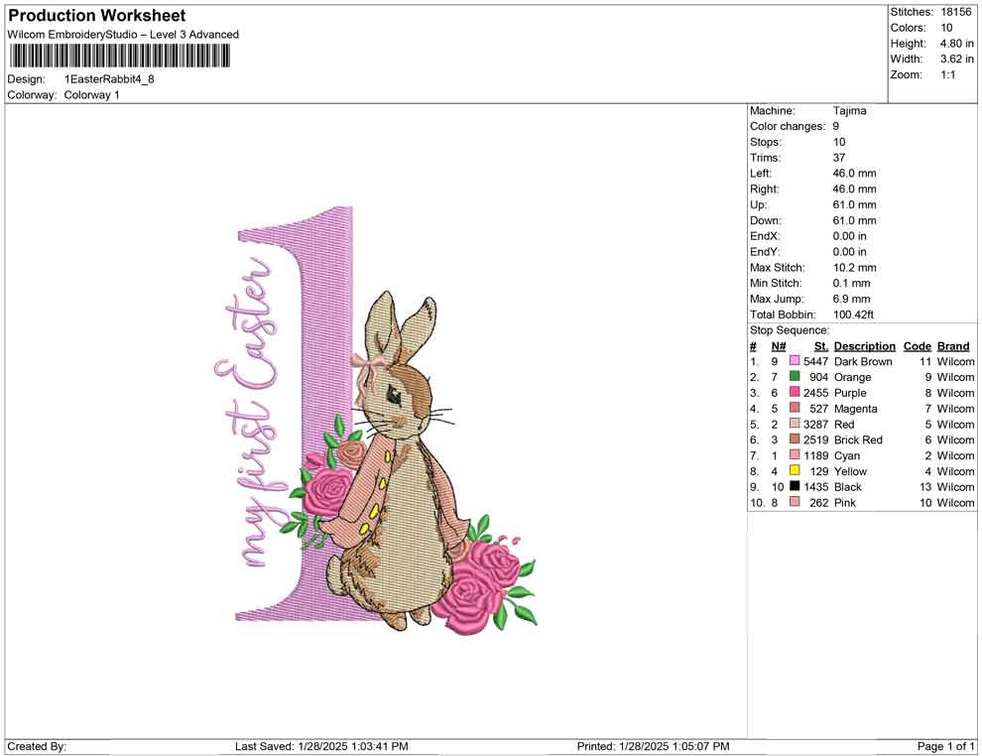Click the Brick Red description text

(x=858, y=440)
